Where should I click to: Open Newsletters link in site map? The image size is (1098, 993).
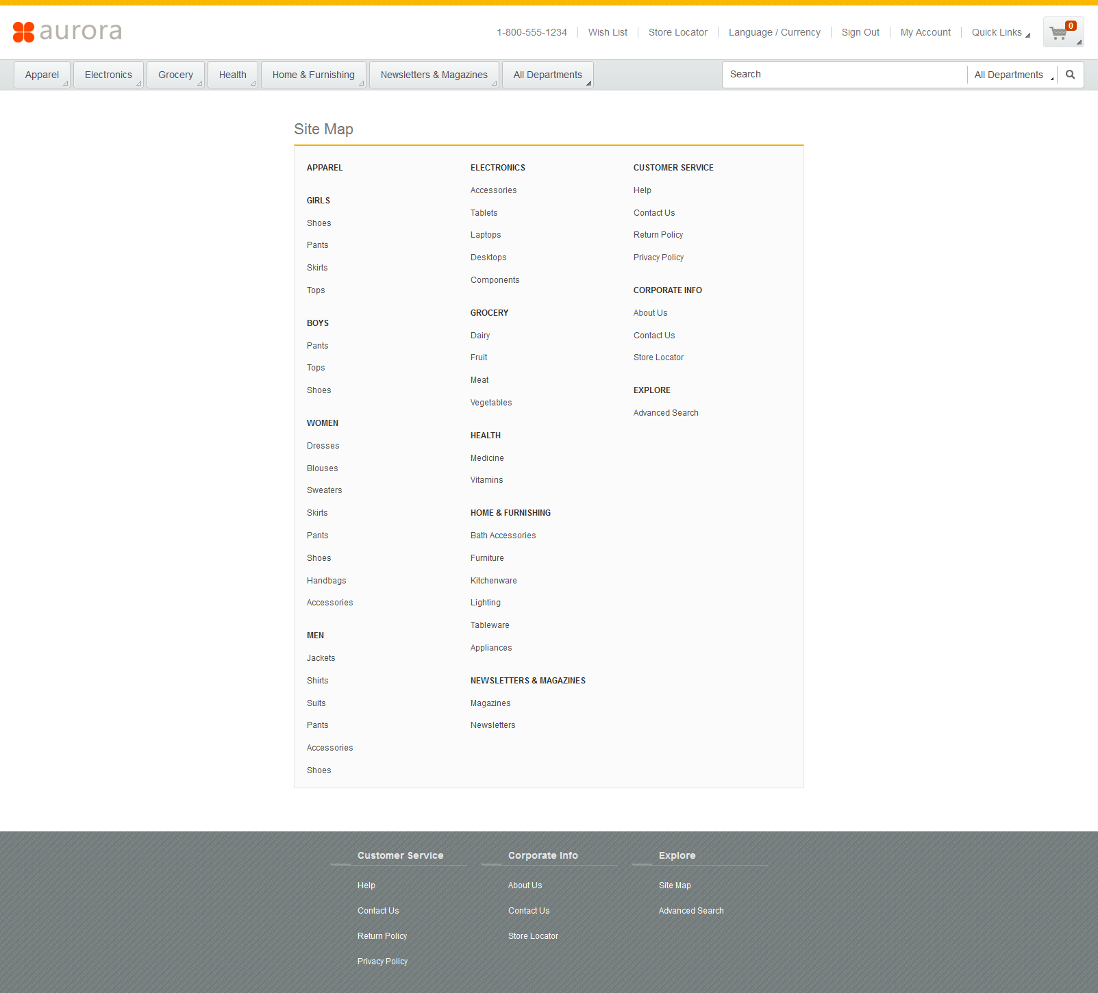point(493,725)
